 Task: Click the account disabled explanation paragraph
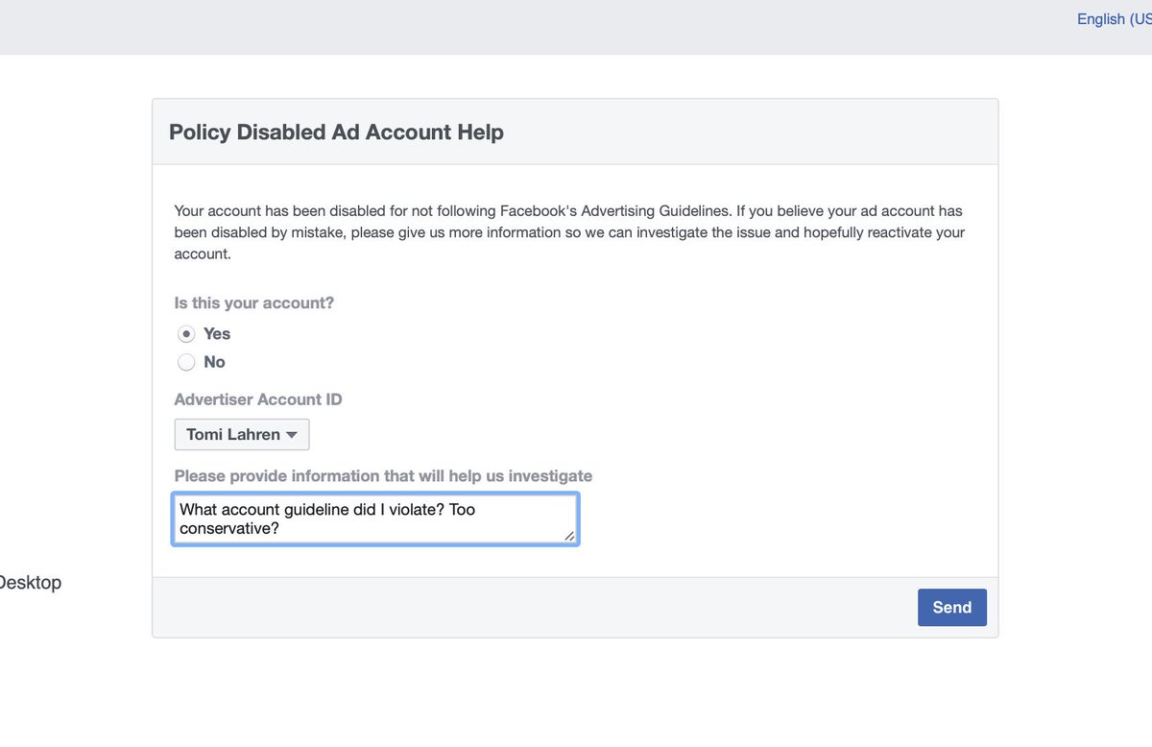[x=569, y=232]
